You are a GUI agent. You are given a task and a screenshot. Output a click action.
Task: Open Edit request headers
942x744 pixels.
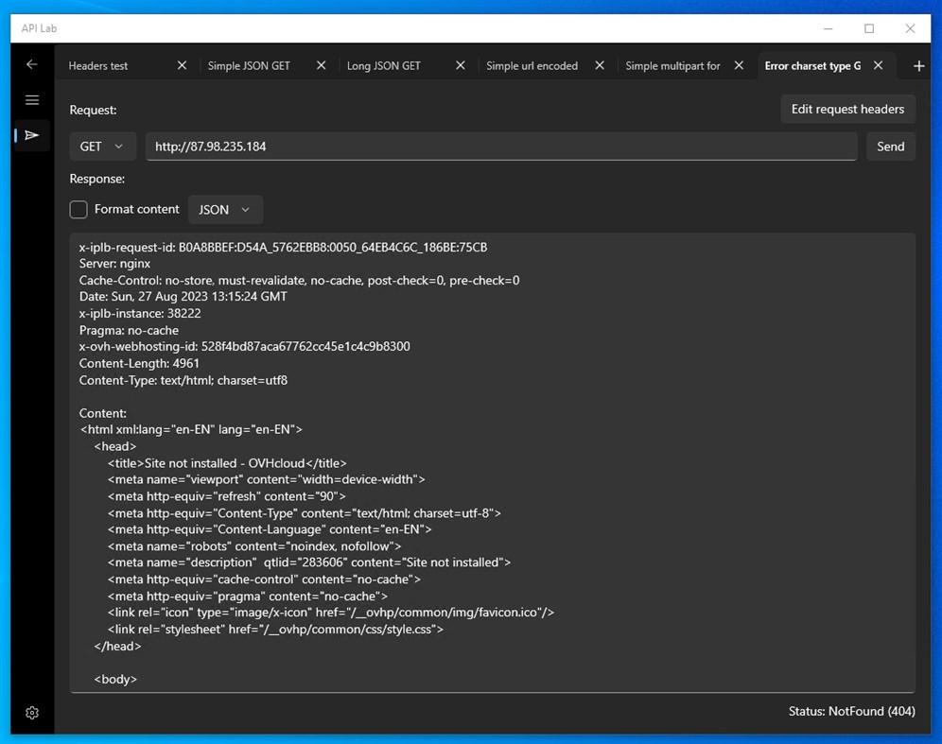847,109
